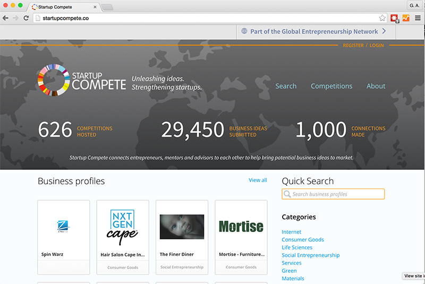Click Social Entrepreneurship tag under Finer Diner
Screen dimensions: 425x284
click(x=182, y=267)
